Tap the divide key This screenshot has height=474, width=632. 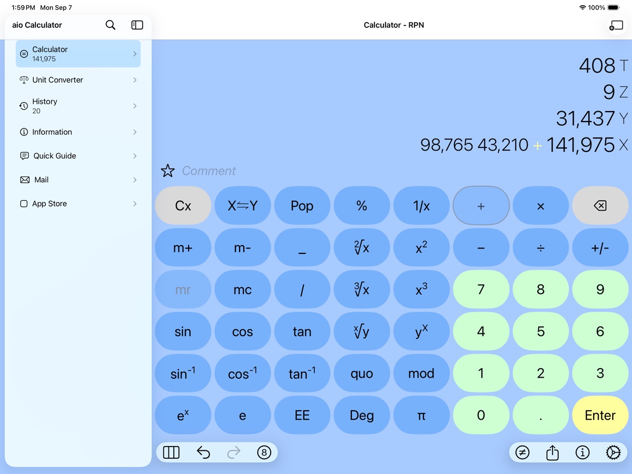click(540, 248)
